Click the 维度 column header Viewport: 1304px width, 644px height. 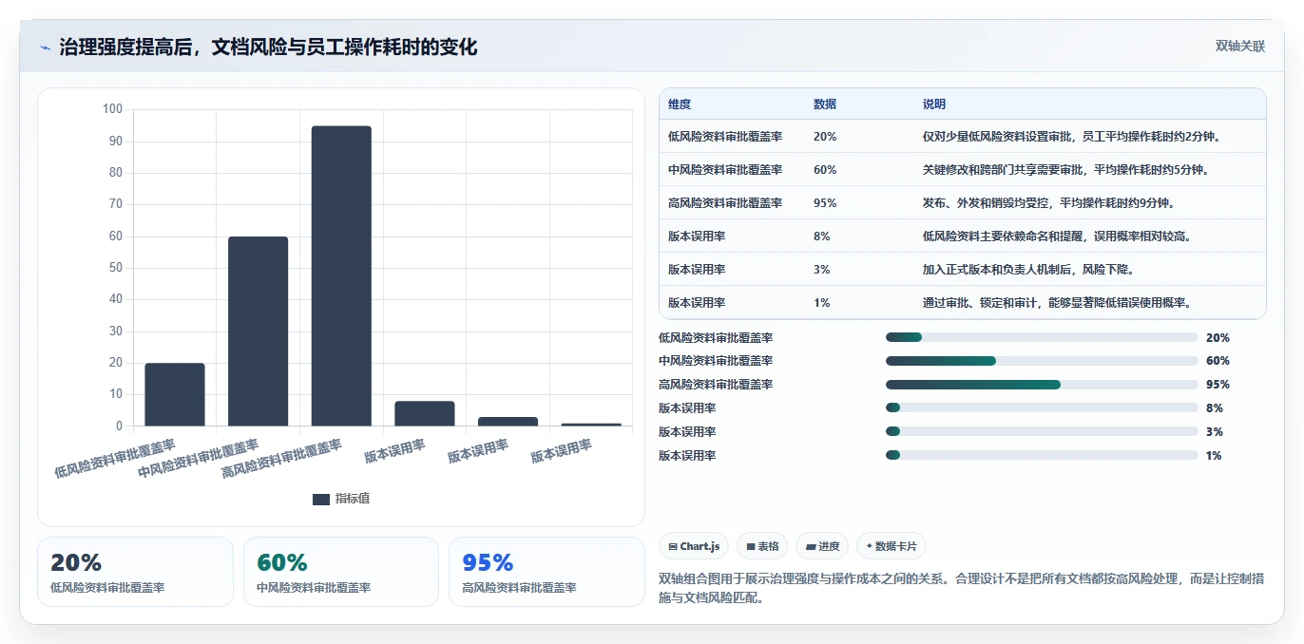click(680, 104)
